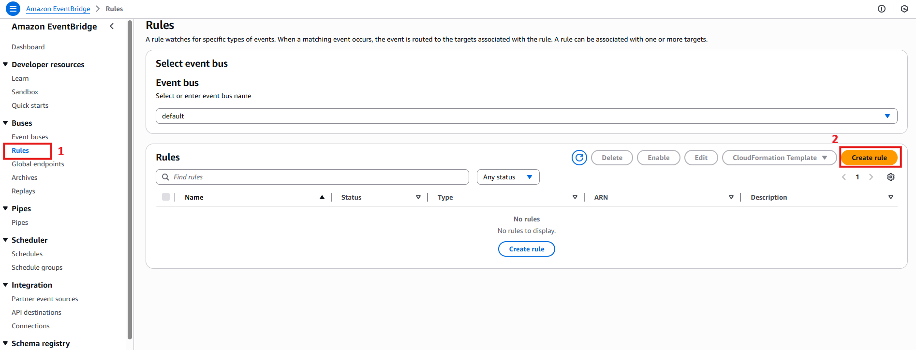Sort by Status column arrow

[x=418, y=197]
